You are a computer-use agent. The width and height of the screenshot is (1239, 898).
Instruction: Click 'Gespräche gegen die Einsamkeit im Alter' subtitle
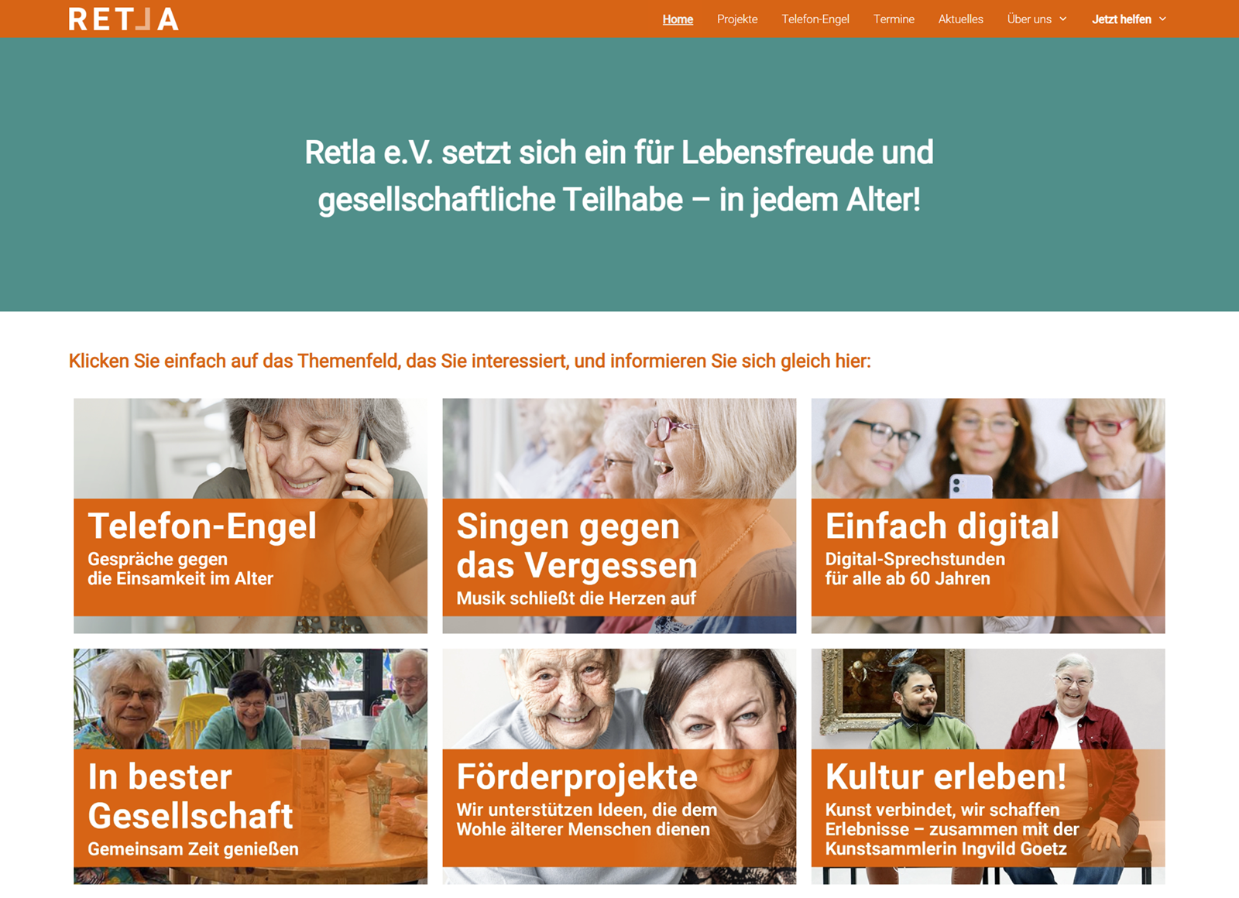pyautogui.click(x=180, y=569)
